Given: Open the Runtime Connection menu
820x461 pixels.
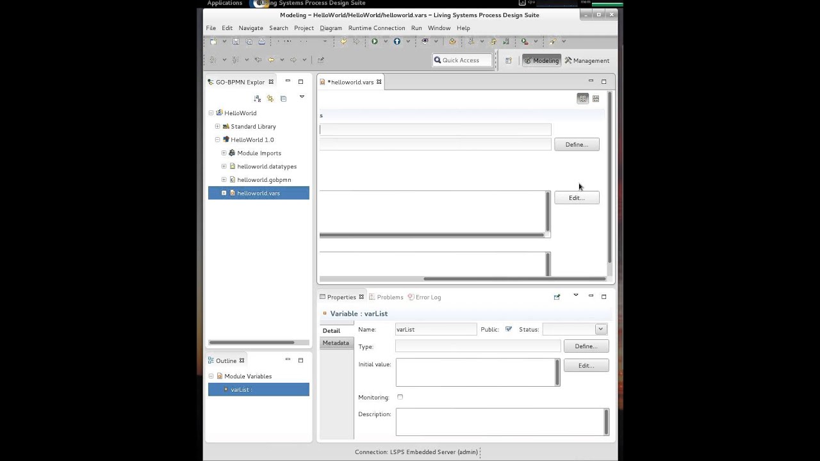Looking at the screenshot, I should click(x=377, y=28).
